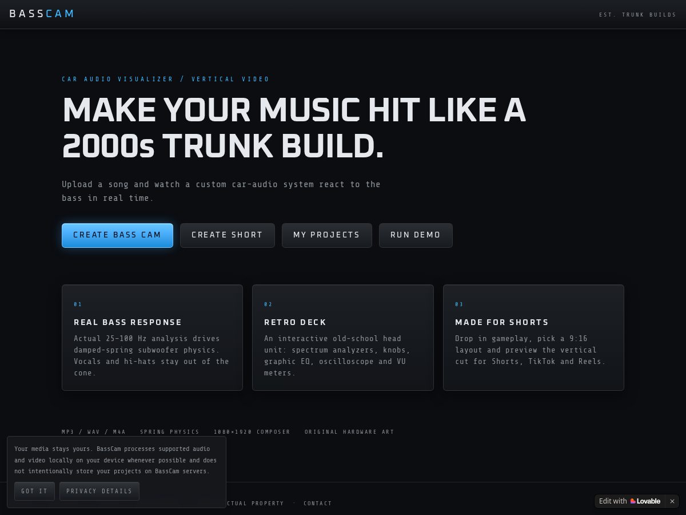Select the Made for Shorts card title
This screenshot has width=686, height=515.
pyautogui.click(x=502, y=322)
